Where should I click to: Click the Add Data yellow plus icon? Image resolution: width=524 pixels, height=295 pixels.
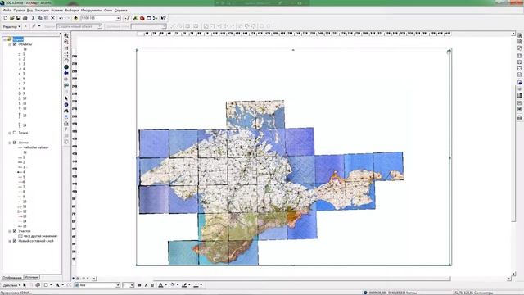(76, 18)
